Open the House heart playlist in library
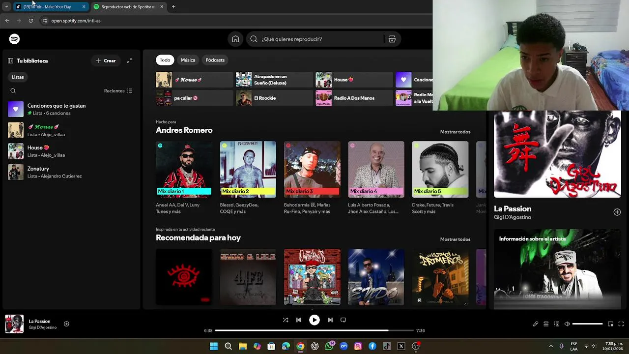 [x=70, y=151]
